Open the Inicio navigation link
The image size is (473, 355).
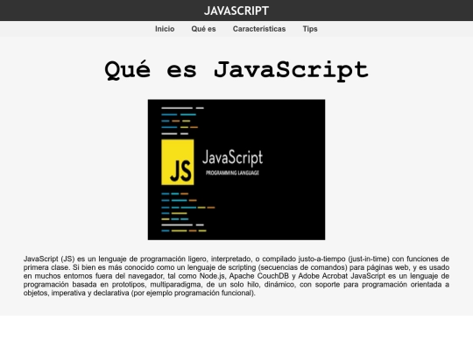[x=165, y=29]
